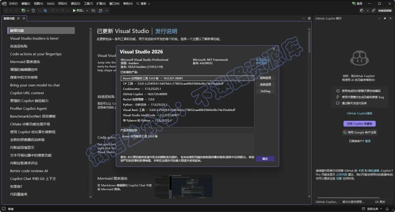Click the 系统信息 button
The height and width of the screenshot is (212, 395).
[x=265, y=84]
